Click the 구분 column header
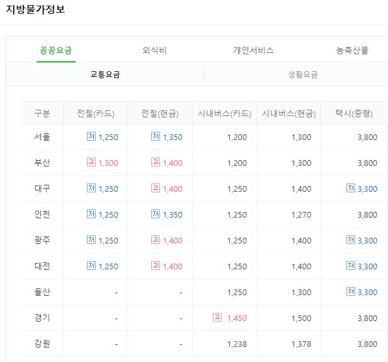Screen dimensions: 388x362 pos(42,114)
